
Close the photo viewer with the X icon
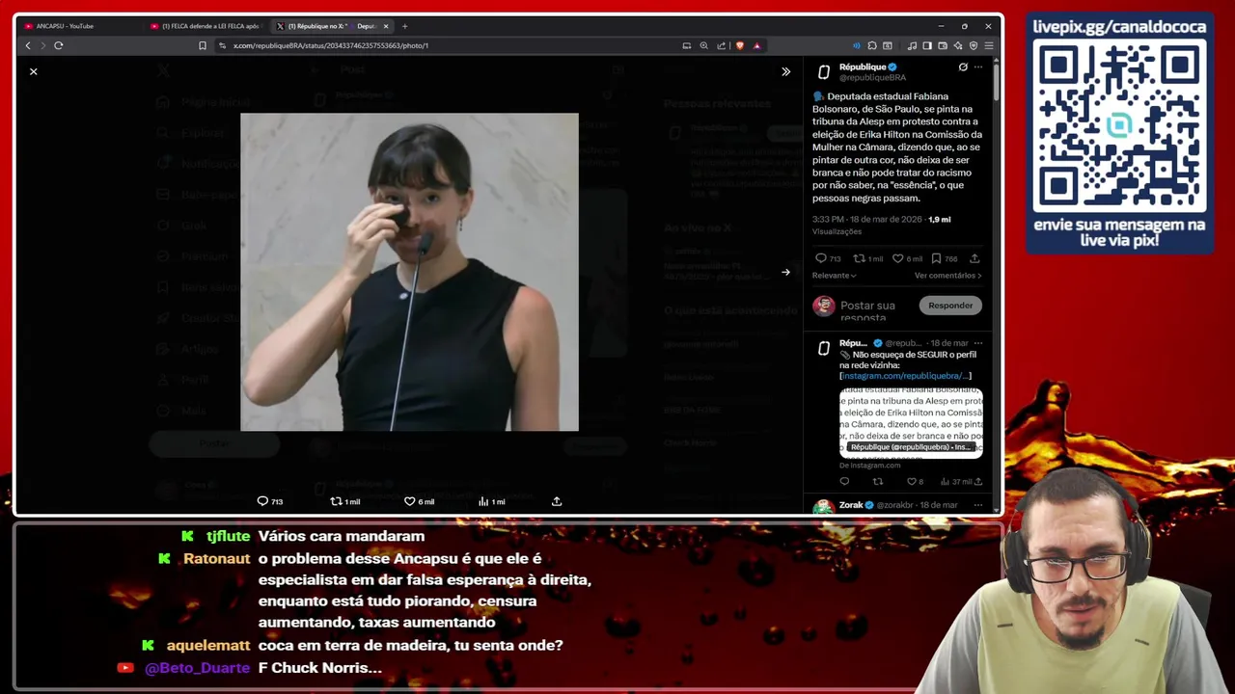pyautogui.click(x=33, y=71)
